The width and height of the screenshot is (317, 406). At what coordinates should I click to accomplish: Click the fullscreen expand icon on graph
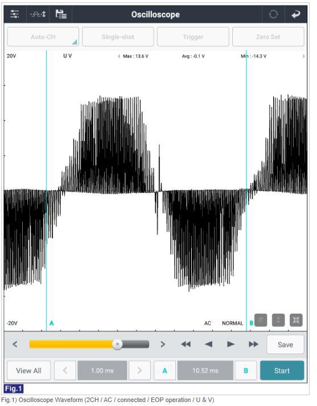point(296,320)
